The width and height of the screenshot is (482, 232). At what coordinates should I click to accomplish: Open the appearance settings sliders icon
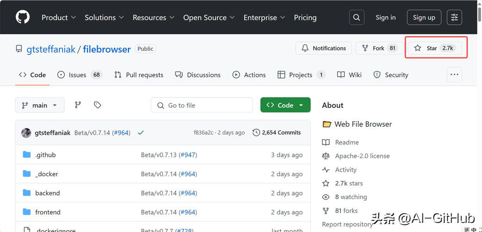454,18
